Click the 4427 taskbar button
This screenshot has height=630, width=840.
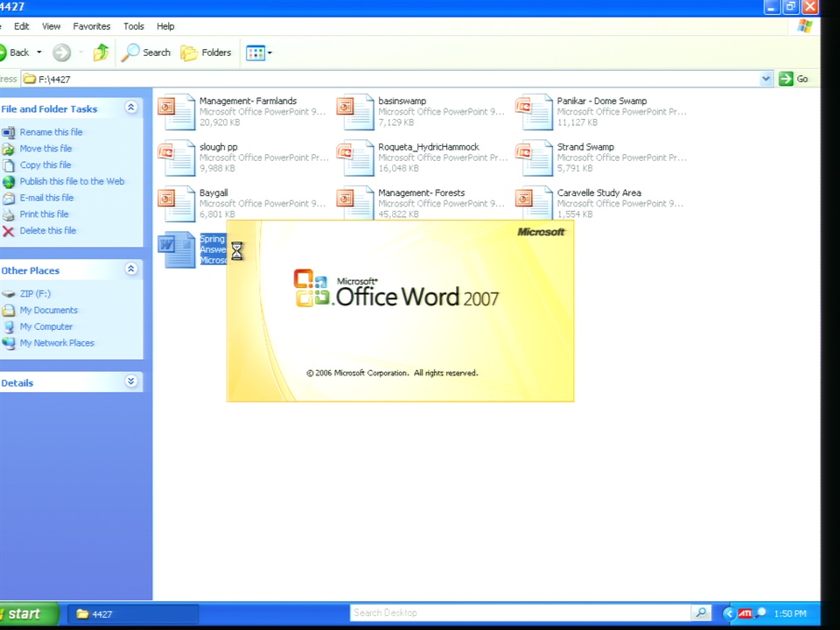[x=133, y=614]
